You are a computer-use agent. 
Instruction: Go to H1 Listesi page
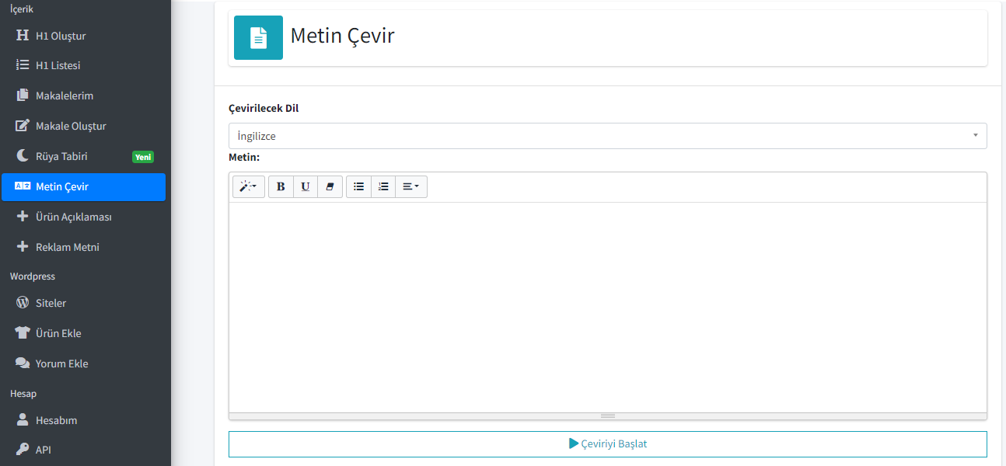[83, 65]
